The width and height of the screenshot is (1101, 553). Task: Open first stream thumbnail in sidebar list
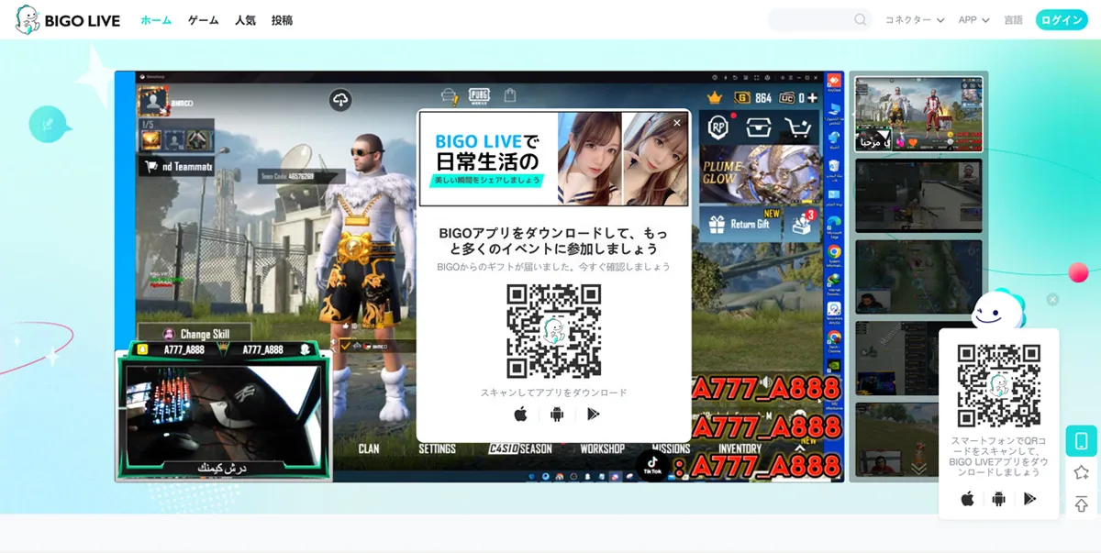[x=918, y=114]
